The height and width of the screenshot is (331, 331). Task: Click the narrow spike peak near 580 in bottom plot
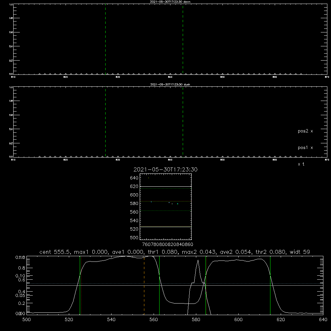click(198, 260)
